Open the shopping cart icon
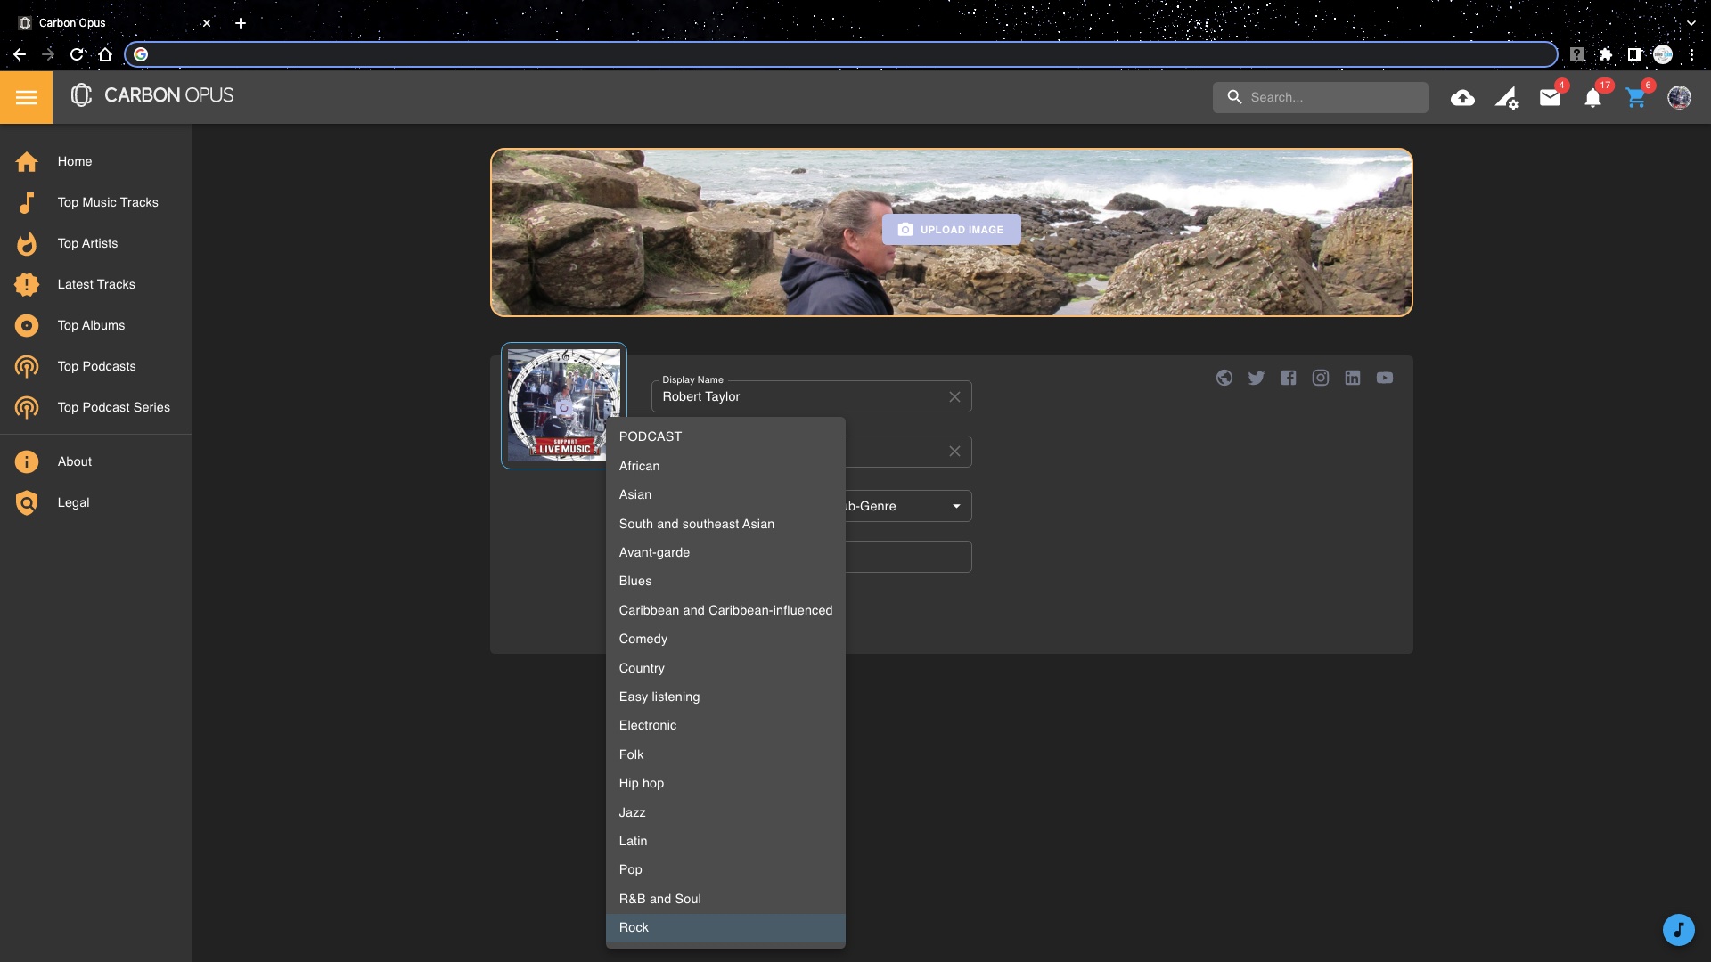The height and width of the screenshot is (962, 1711). click(1635, 98)
